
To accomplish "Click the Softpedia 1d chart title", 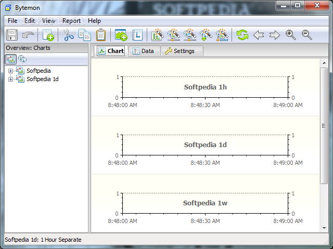I will pos(205,145).
